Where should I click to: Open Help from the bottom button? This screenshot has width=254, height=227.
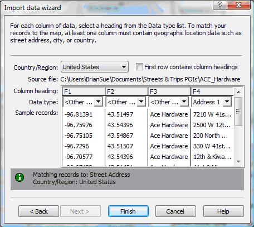click(x=223, y=211)
